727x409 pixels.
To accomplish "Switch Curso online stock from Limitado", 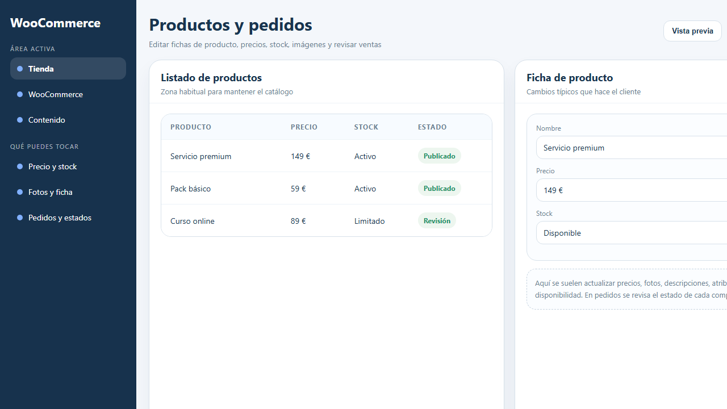I will 369,220.
